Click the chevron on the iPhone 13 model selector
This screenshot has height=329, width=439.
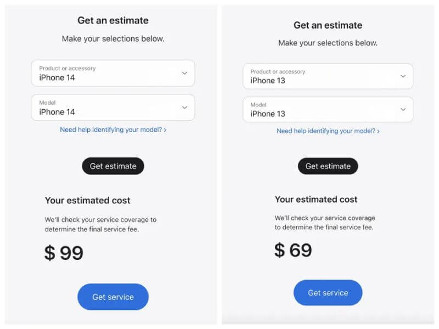[402, 109]
